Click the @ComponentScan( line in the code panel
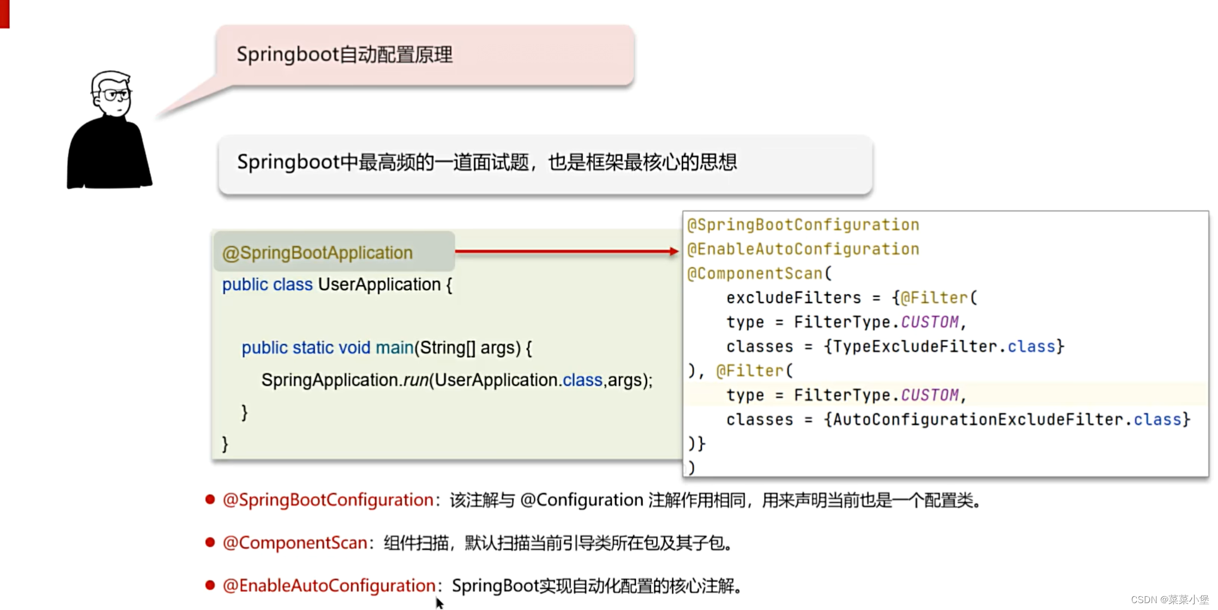1218x610 pixels. (x=760, y=274)
